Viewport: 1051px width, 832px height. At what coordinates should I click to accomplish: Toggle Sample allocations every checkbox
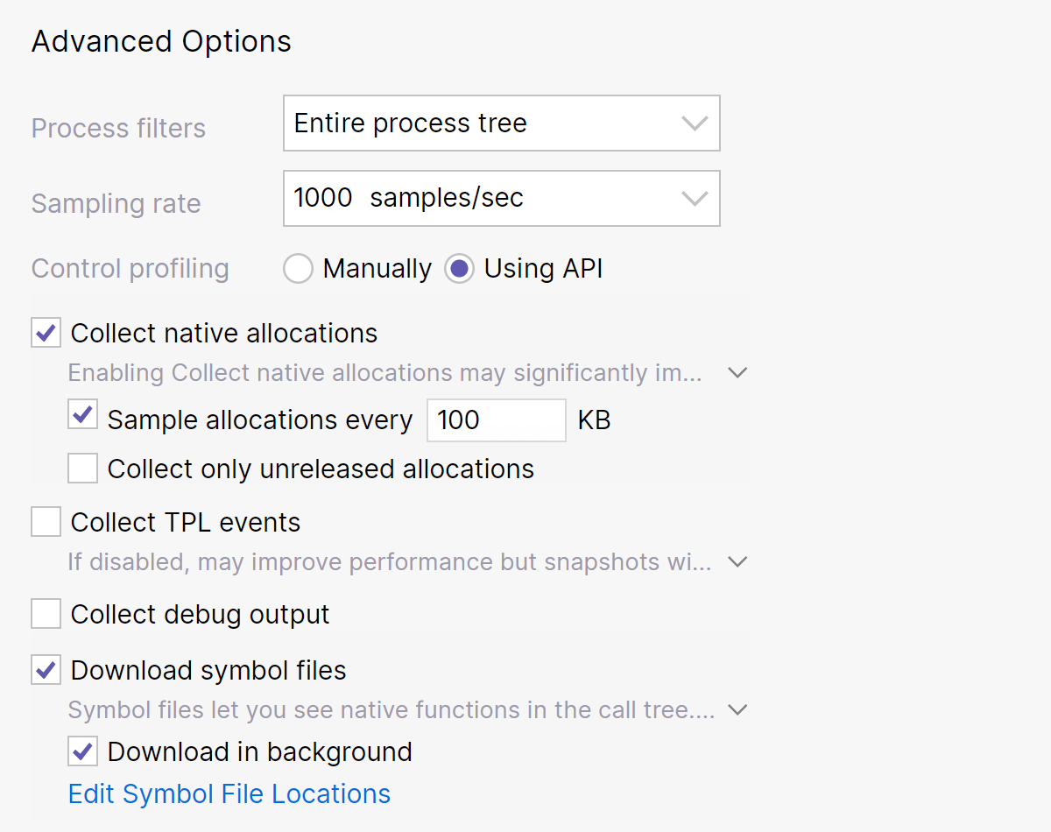point(83,416)
